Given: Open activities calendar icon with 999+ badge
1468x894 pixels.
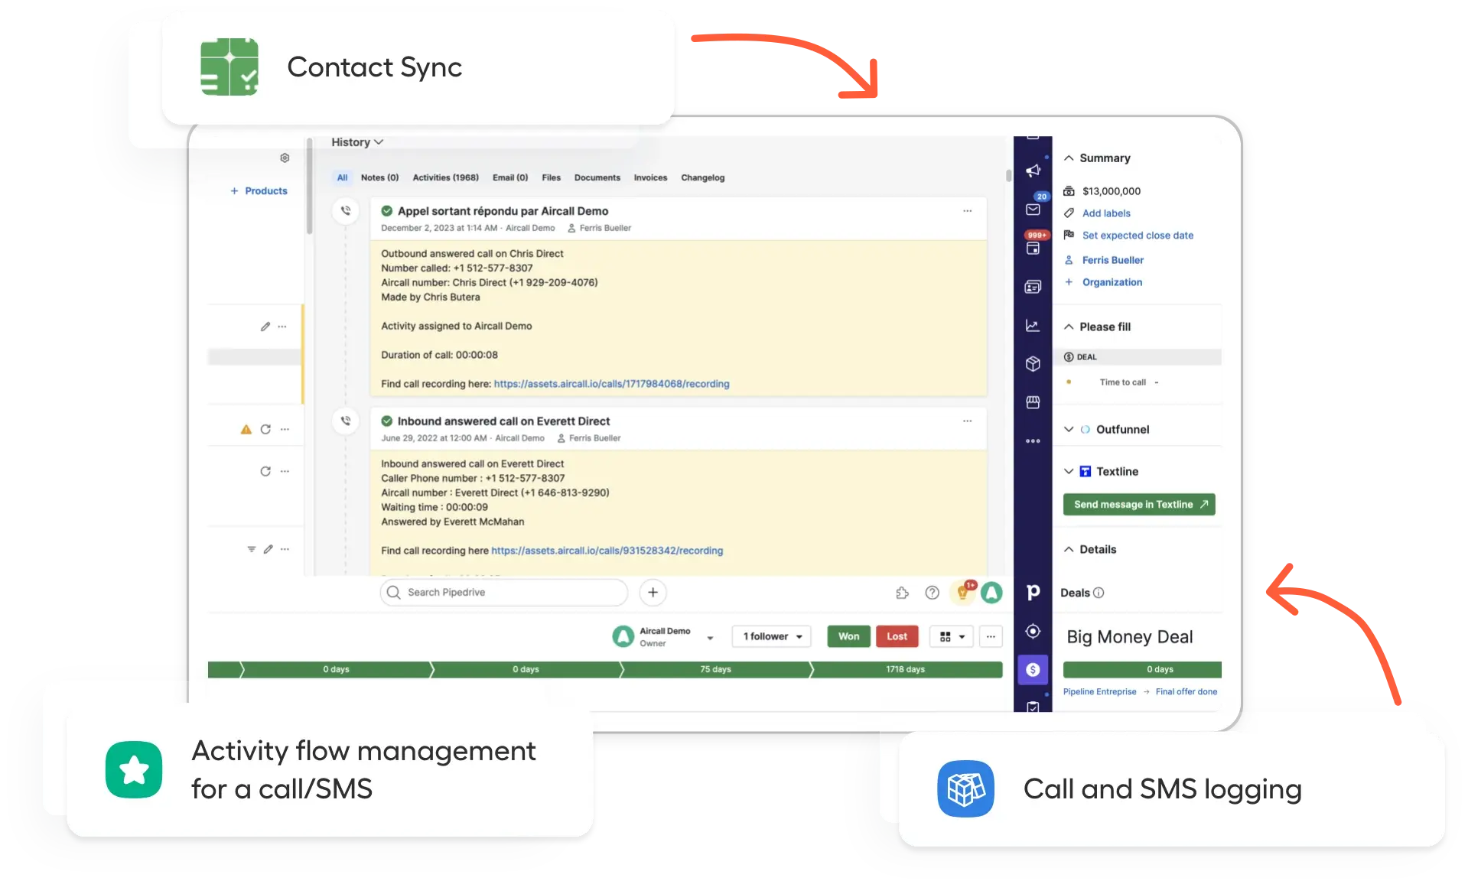Looking at the screenshot, I should coord(1033,248).
